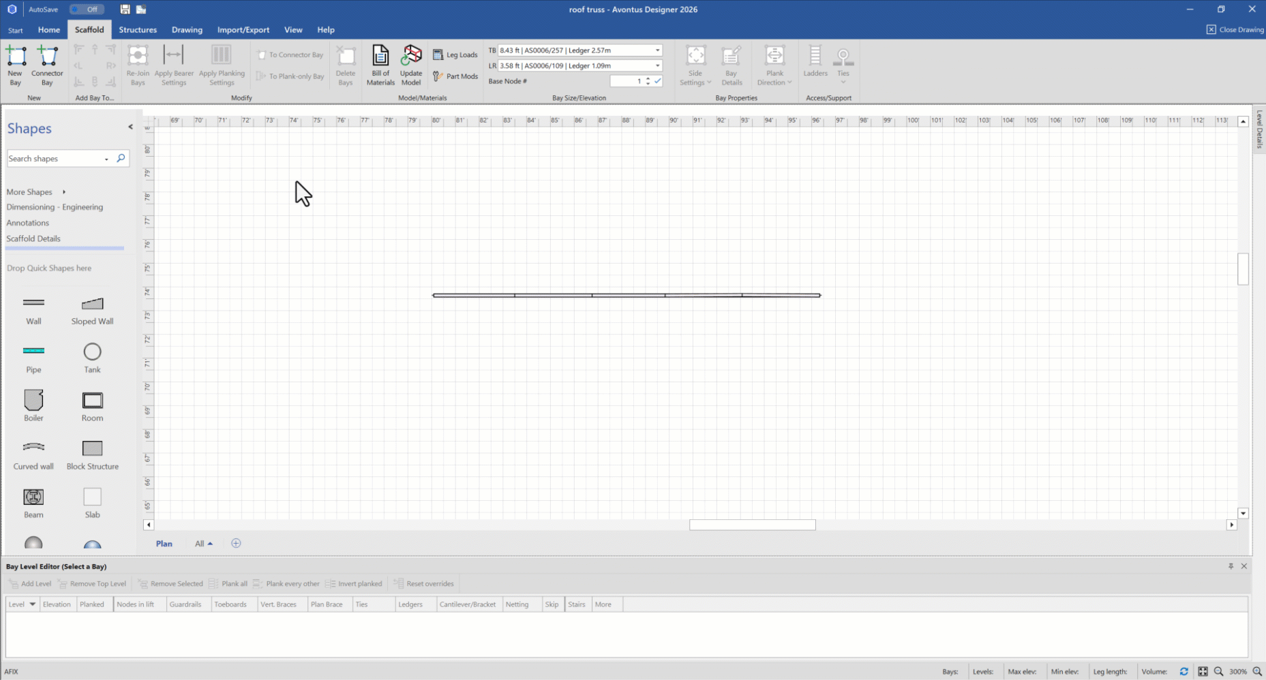The image size is (1266, 680).
Task: Click Close Drawing button
Action: 1235,29
